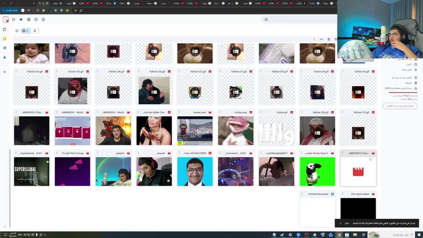The width and height of the screenshot is (423, 238).
Task: Open the Google account avatar
Action: pos(6,20)
